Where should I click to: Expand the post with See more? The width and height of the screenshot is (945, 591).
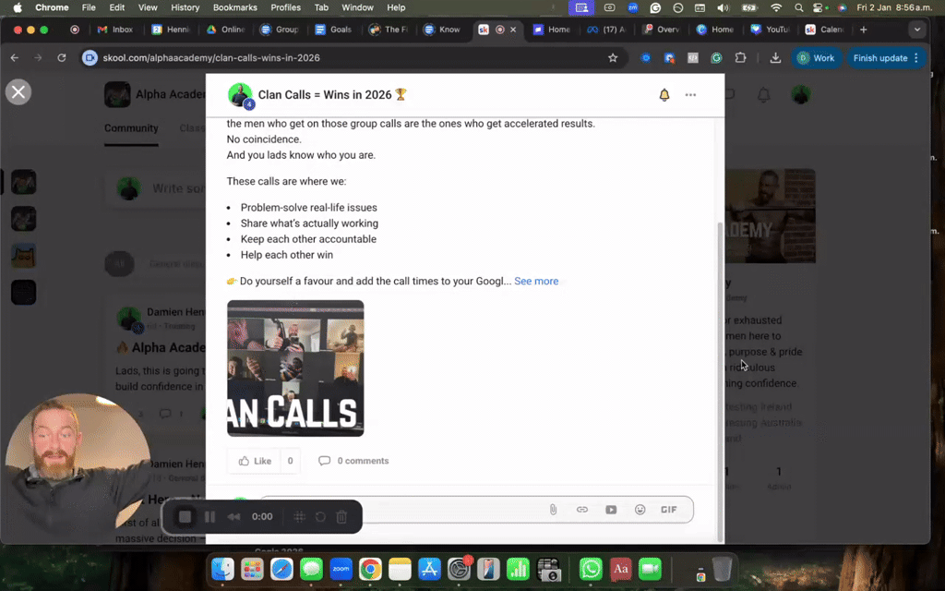[x=536, y=281]
